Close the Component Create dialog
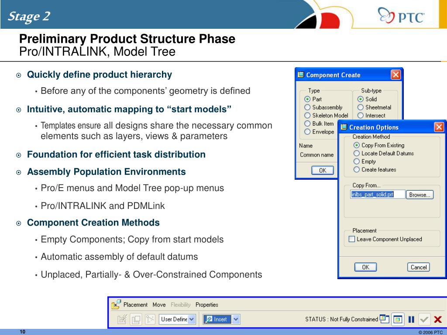The height and width of the screenshot is (335, 447). (395, 75)
